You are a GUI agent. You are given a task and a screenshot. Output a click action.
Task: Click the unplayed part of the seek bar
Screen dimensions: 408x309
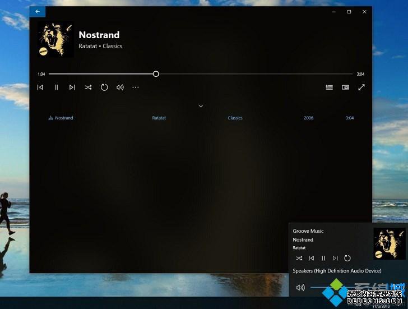point(256,74)
